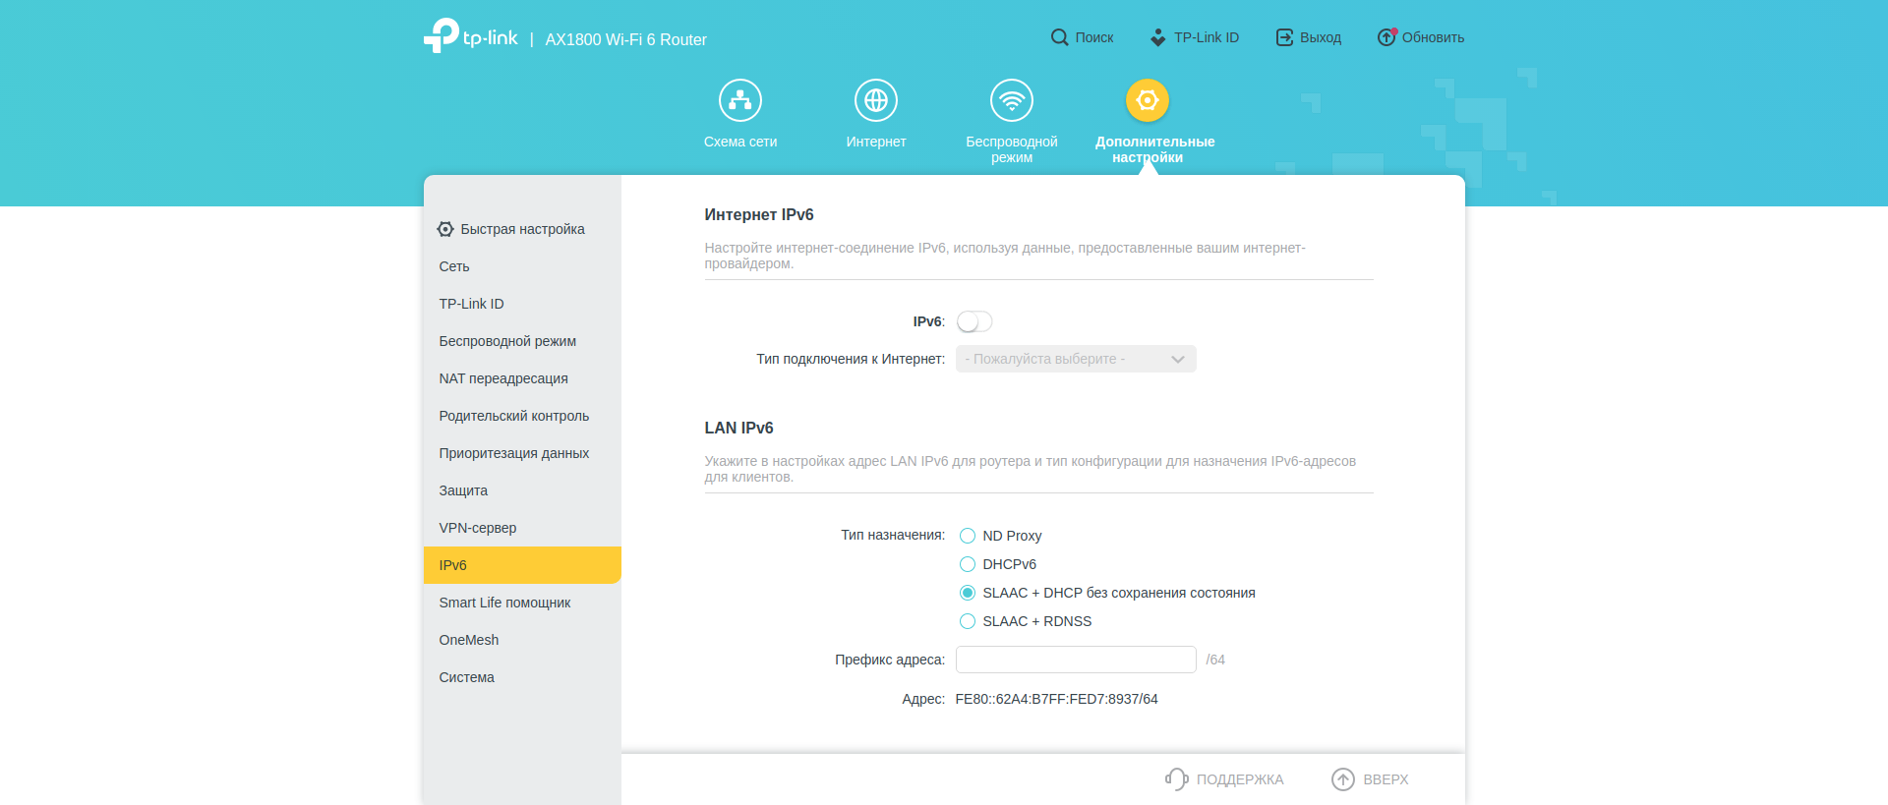Click the back-to-top (ВВЕРХ) arrow icon

pos(1342,779)
